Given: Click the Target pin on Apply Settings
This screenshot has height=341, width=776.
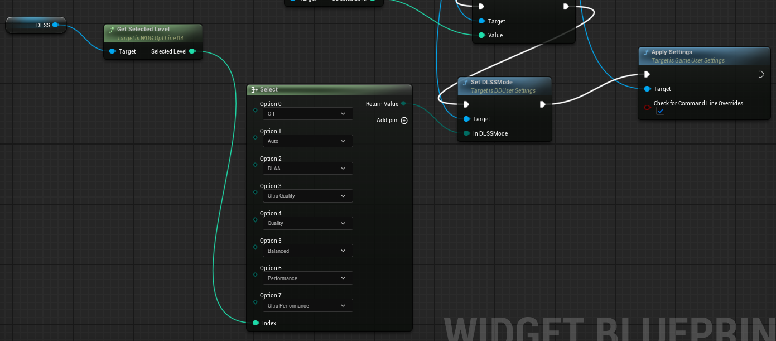Looking at the screenshot, I should pyautogui.click(x=647, y=89).
